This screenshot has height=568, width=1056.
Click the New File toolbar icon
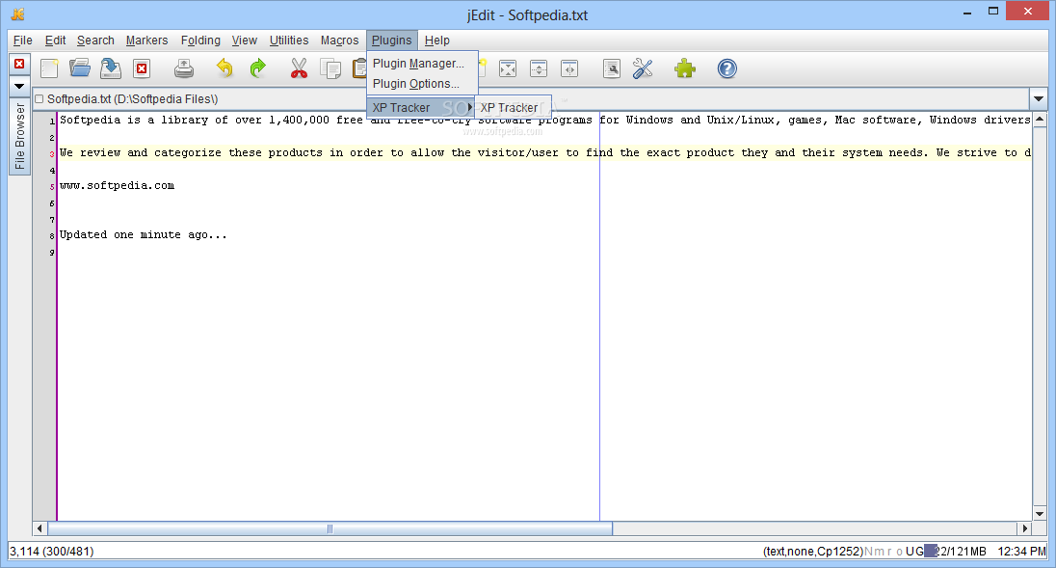(49, 68)
